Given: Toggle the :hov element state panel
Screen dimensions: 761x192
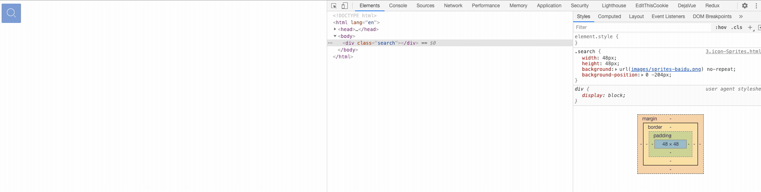Looking at the screenshot, I should click(721, 27).
